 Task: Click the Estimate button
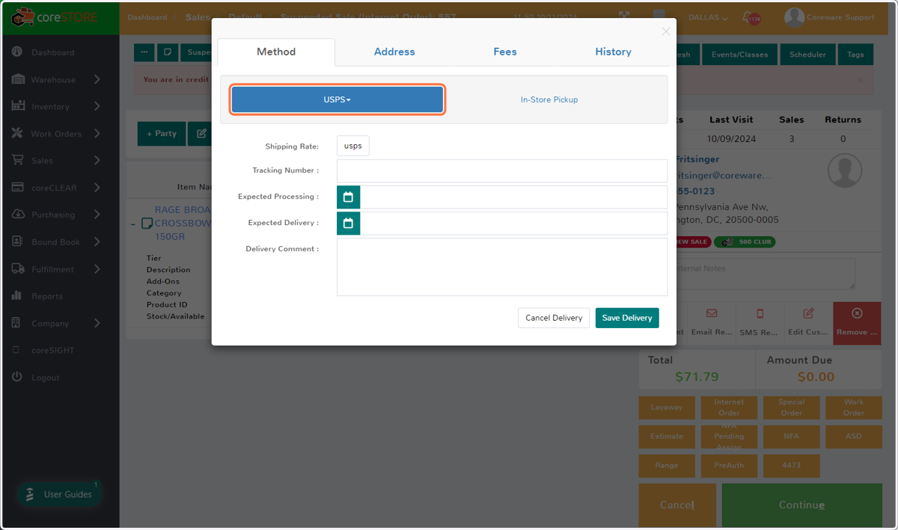point(667,437)
